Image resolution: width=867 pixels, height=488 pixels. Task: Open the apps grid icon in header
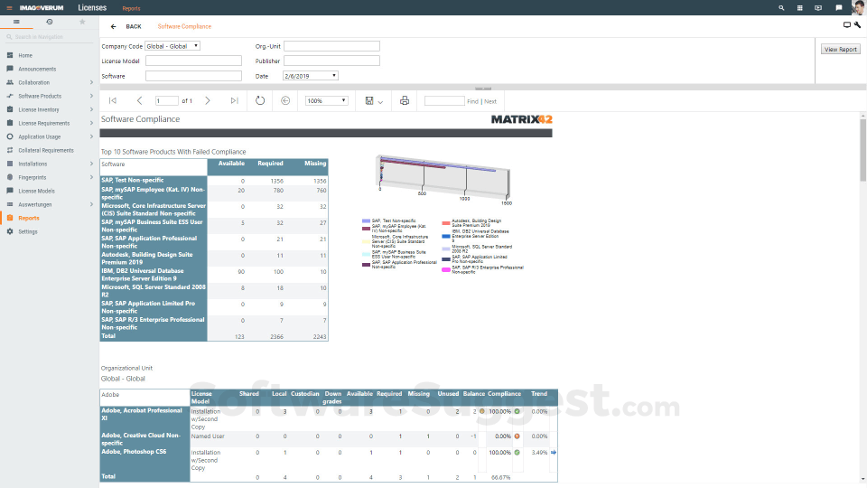pos(799,8)
